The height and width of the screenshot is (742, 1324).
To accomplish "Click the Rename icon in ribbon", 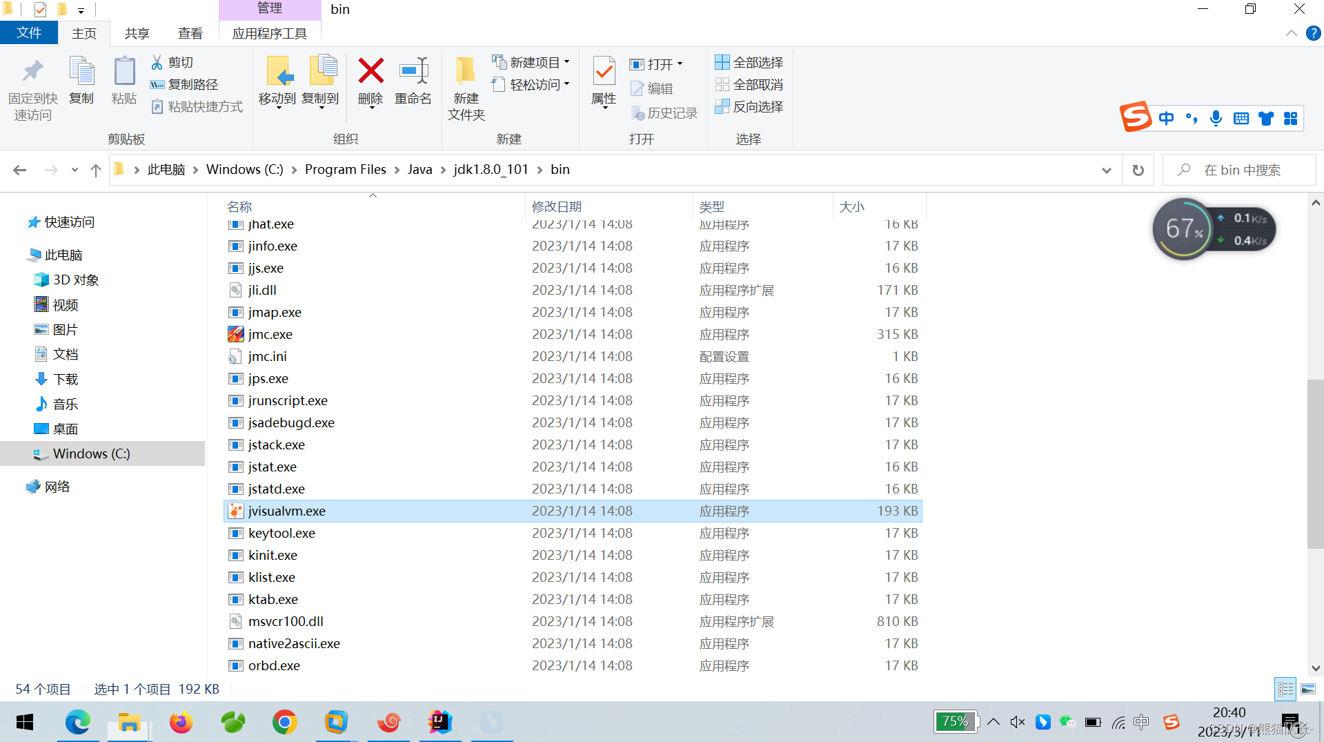I will tap(413, 72).
